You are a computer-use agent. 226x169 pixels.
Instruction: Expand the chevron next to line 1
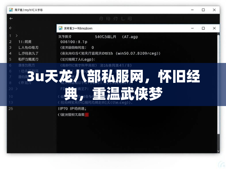point(17,36)
